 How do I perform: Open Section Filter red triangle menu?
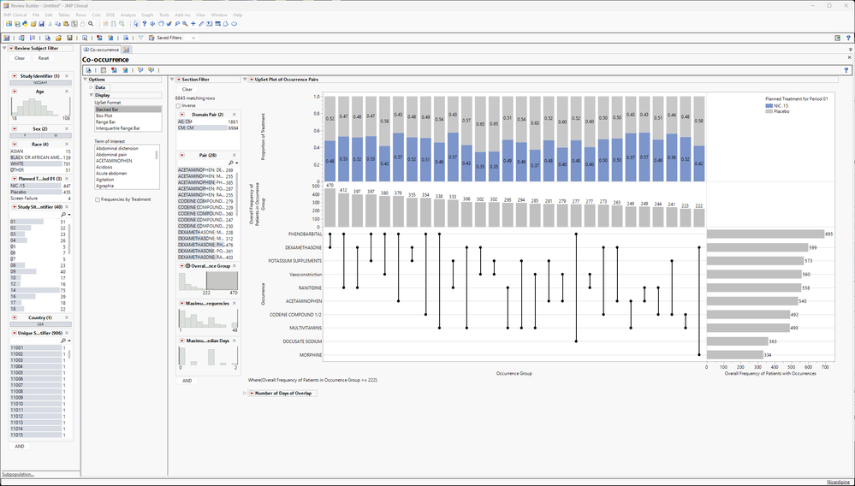coord(178,80)
